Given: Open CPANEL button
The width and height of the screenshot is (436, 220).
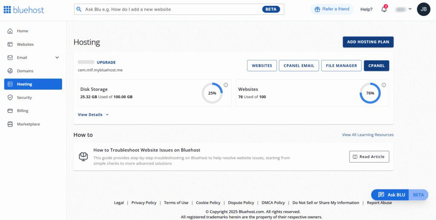Looking at the screenshot, I should 376,66.
